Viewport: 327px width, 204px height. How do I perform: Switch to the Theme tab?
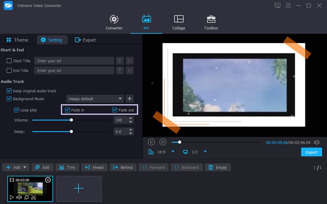point(17,40)
